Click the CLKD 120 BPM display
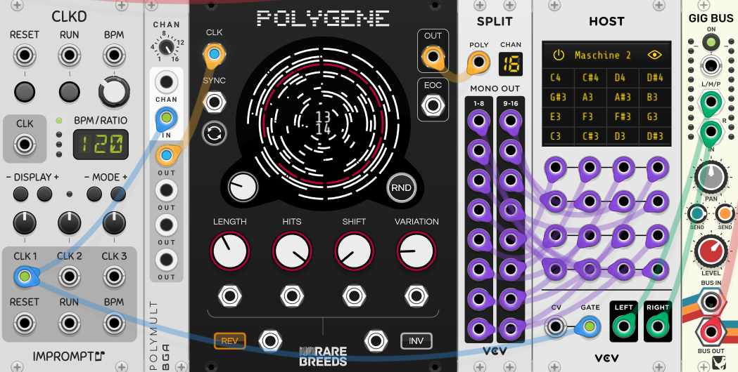Viewport: 738px width, 372px height. coord(101,145)
